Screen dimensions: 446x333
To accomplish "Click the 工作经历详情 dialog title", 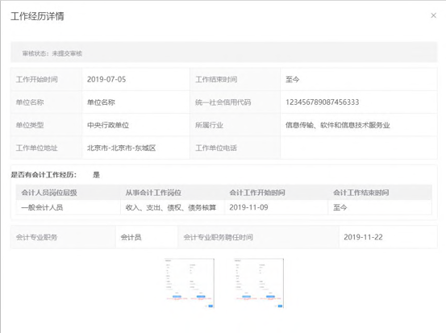I will pos(37,16).
